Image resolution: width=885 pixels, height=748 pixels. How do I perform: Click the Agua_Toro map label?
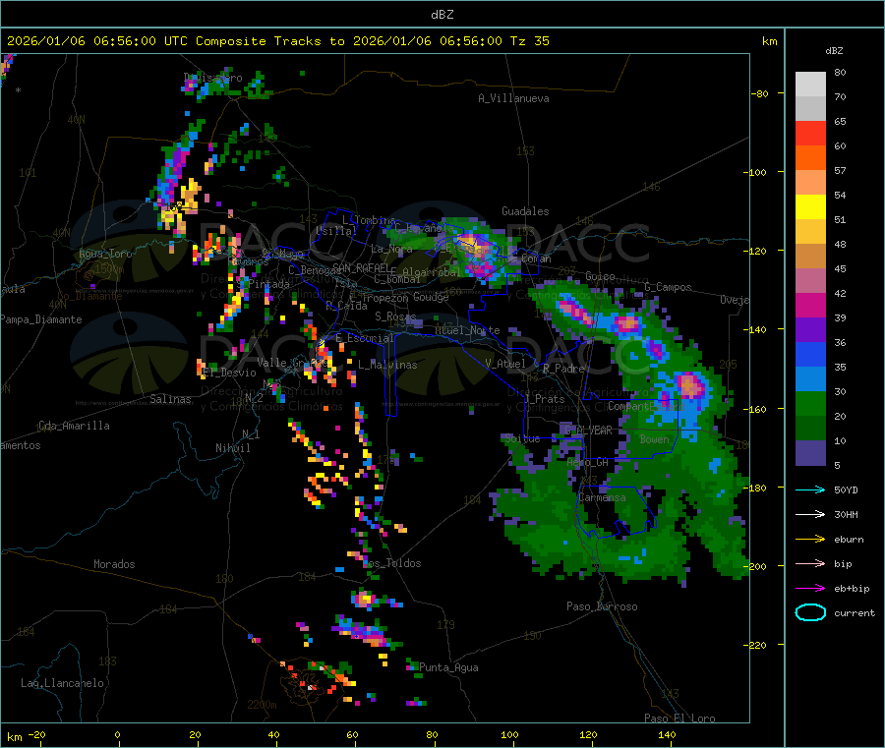coord(105,254)
